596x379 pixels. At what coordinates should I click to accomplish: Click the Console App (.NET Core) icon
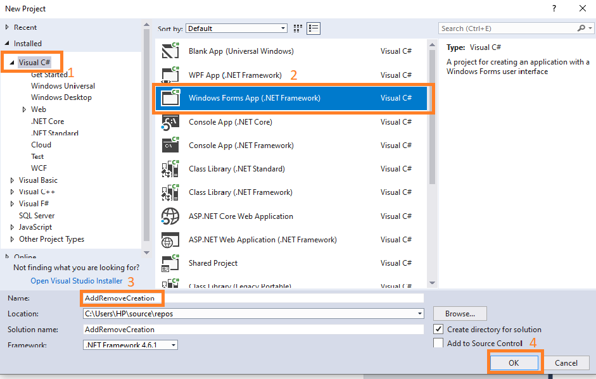[170, 122]
